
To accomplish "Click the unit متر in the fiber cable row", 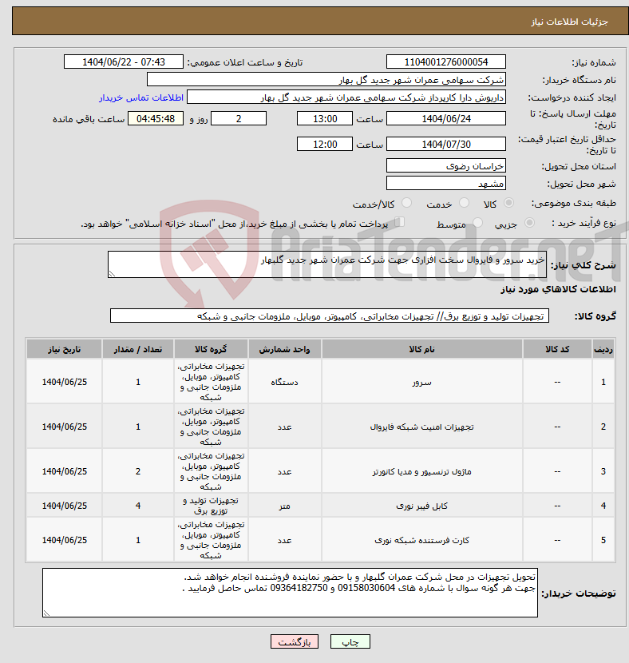I will [285, 506].
